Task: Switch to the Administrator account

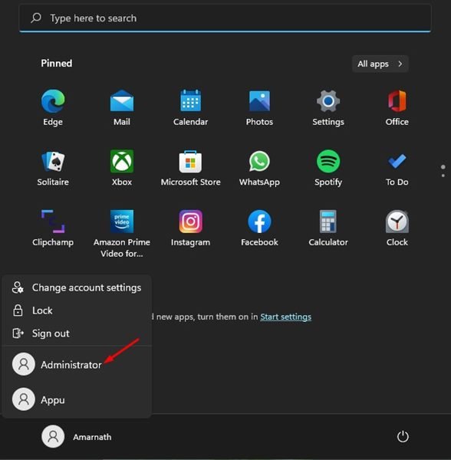Action: tap(77, 364)
